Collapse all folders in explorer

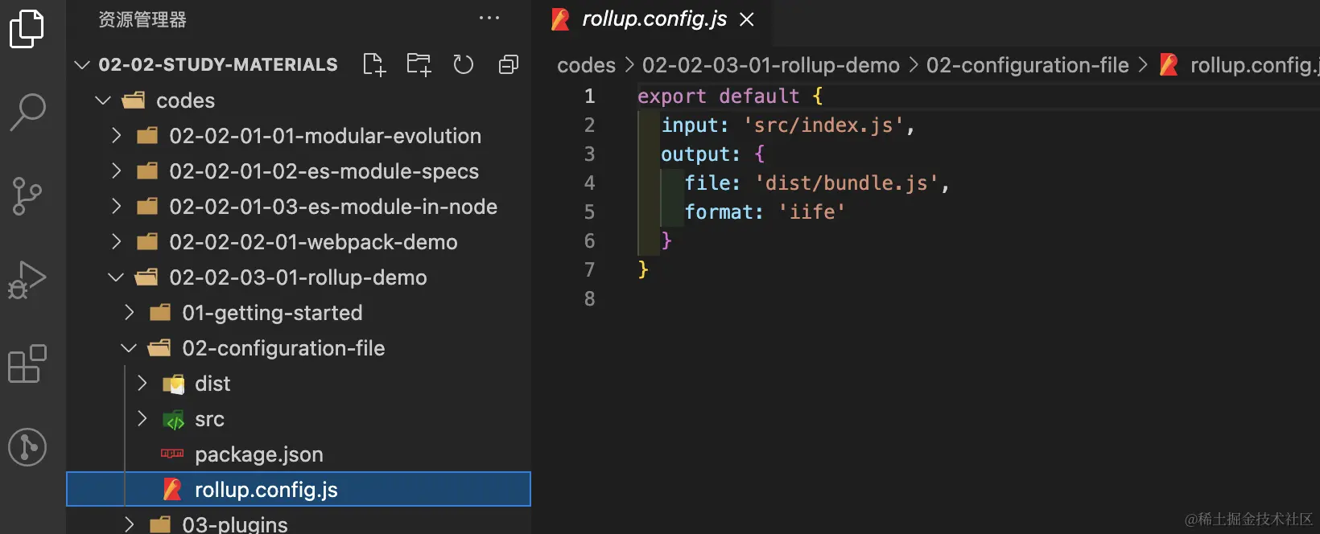coord(509,64)
